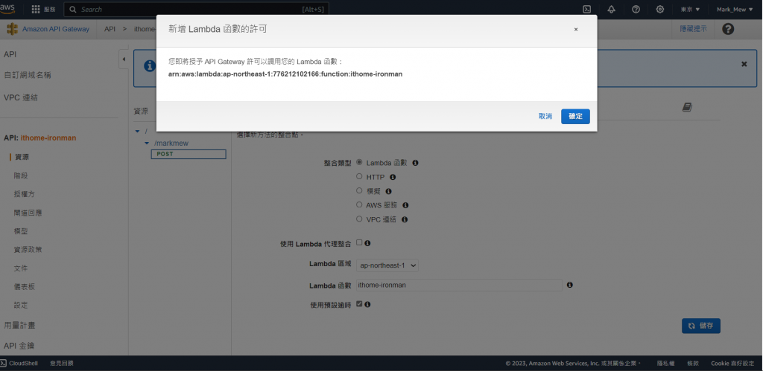
Task: Open Gateway Responses item in sidebar
Action: pos(28,213)
